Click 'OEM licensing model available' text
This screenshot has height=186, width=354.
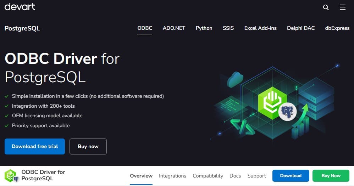(x=47, y=115)
